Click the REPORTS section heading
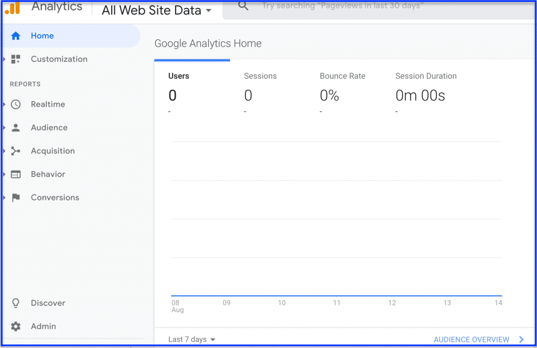Screen dimensions: 537x348 coord(25,84)
